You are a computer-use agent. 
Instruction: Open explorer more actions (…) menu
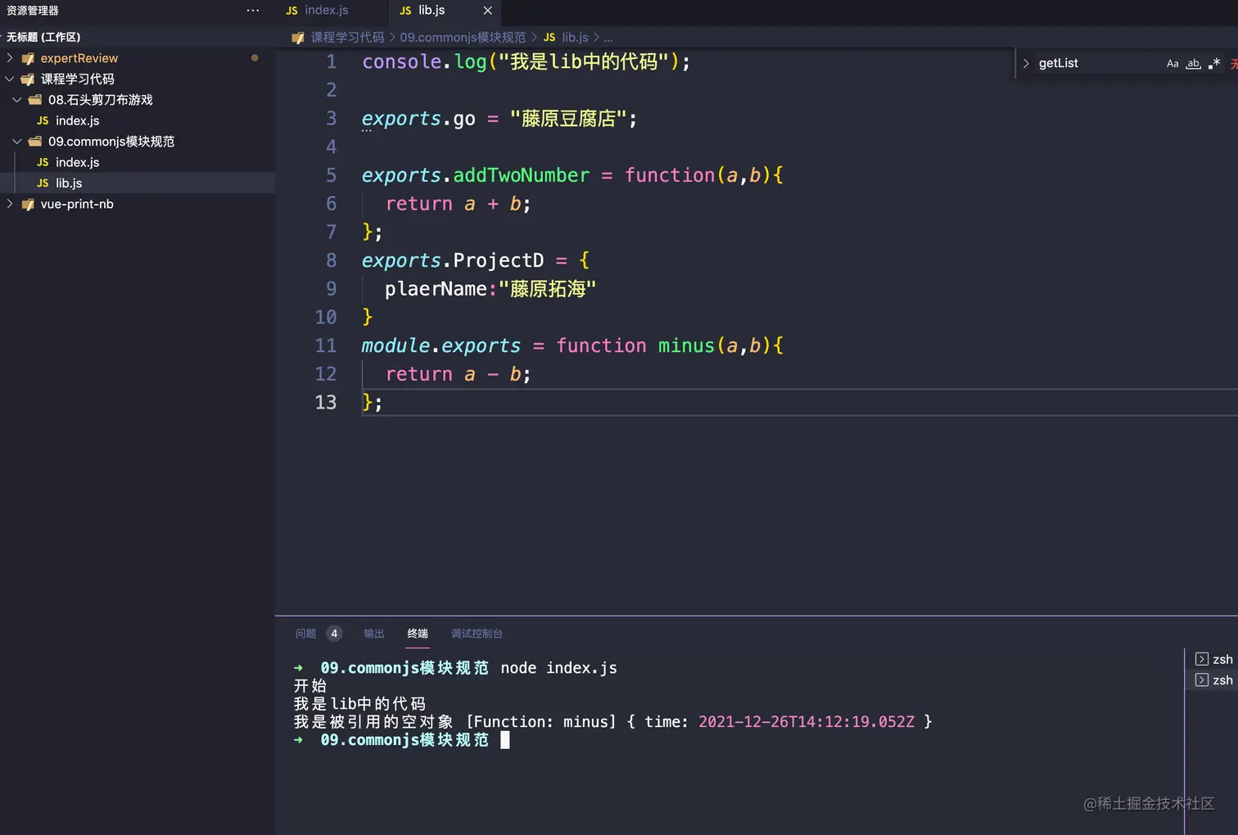coord(252,10)
